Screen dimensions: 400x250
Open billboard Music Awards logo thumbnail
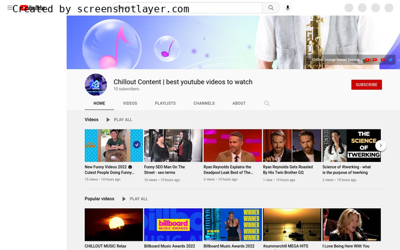[173, 225]
